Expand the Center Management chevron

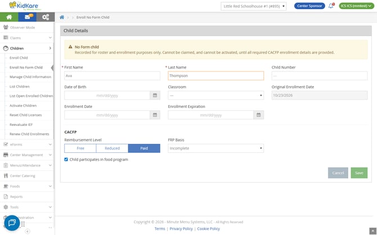(x=50, y=155)
